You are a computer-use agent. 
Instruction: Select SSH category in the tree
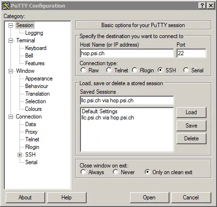pos(30,155)
